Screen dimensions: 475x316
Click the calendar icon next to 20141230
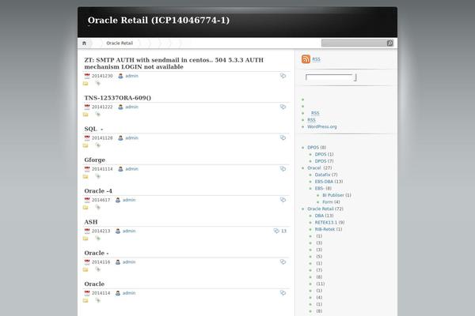[x=87, y=76]
